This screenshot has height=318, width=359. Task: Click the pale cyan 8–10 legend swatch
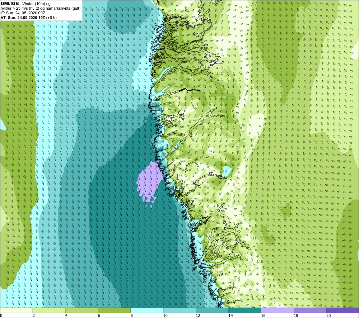pyautogui.click(x=147, y=310)
